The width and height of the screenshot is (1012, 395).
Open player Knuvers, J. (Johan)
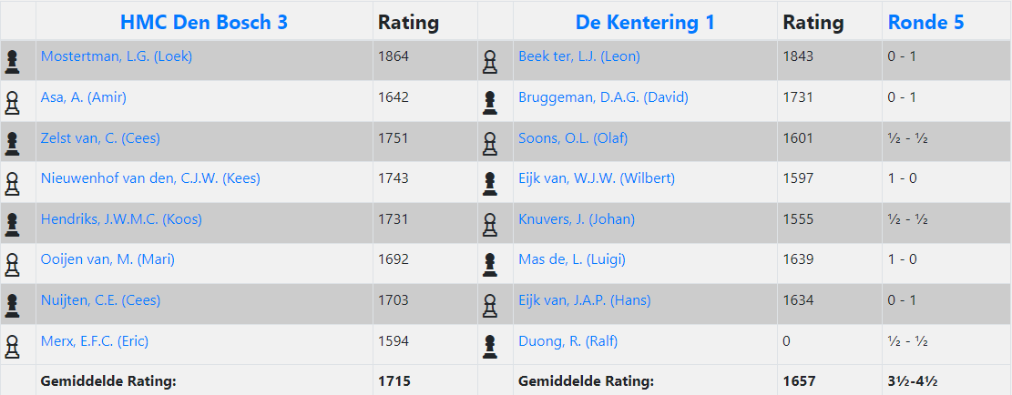click(x=577, y=219)
